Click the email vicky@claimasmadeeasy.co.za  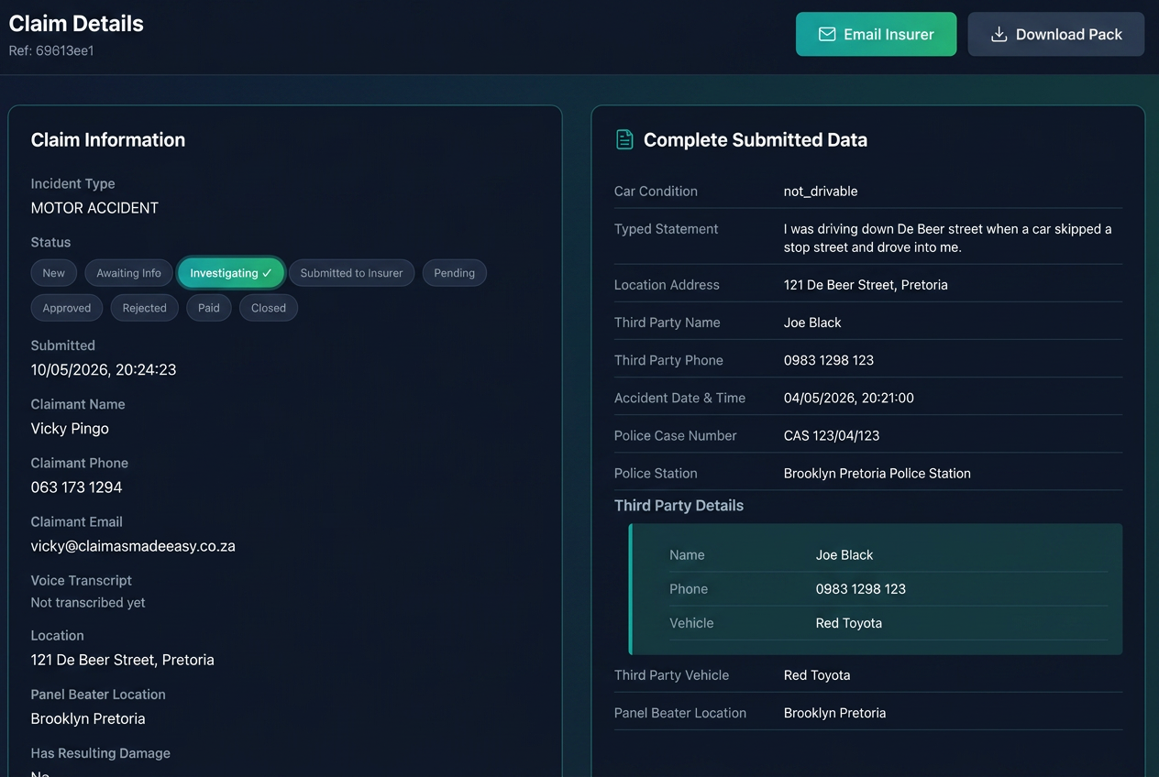tap(133, 546)
